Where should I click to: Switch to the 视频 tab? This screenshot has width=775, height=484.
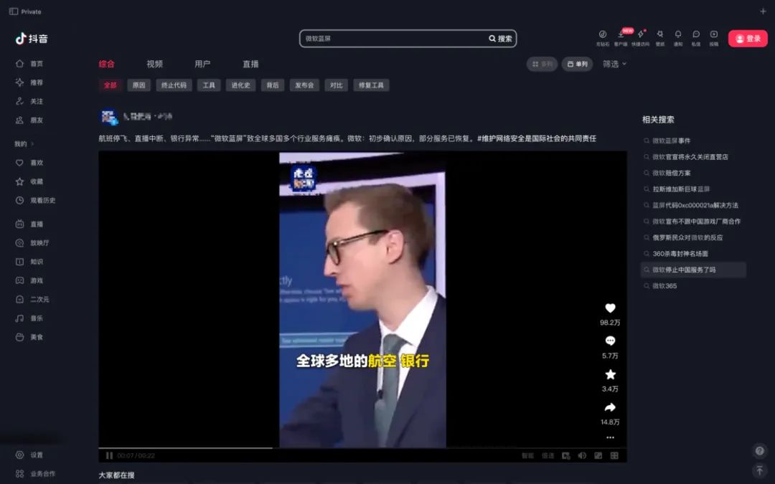click(155, 64)
